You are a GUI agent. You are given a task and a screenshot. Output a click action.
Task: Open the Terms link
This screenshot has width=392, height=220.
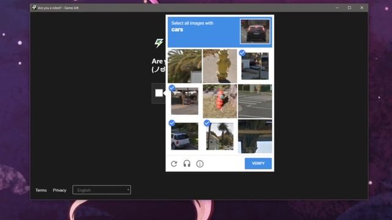pos(41,190)
